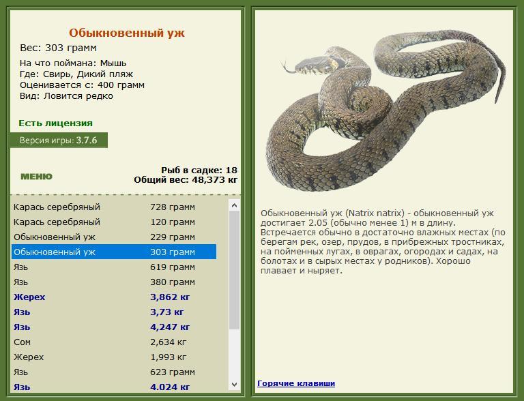Click the Есть лицензия label
This screenshot has height=401, width=524.
coord(55,123)
